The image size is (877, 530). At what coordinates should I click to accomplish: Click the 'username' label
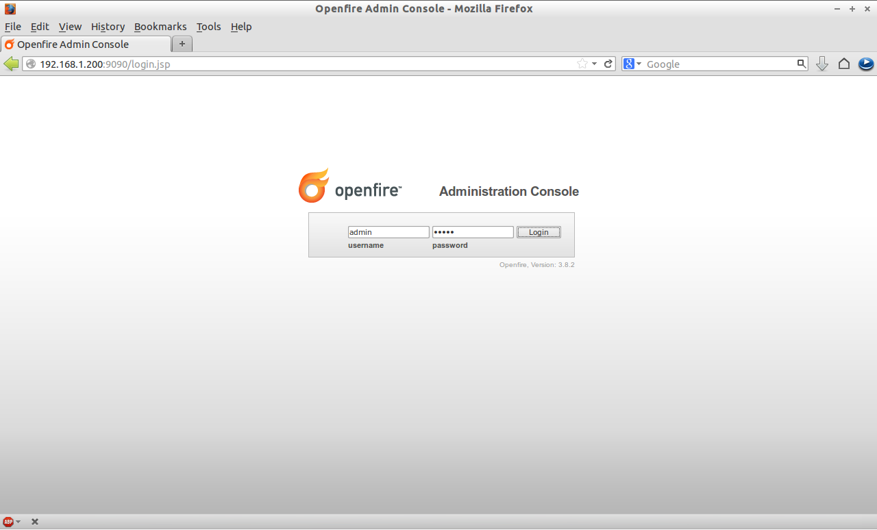tap(366, 245)
